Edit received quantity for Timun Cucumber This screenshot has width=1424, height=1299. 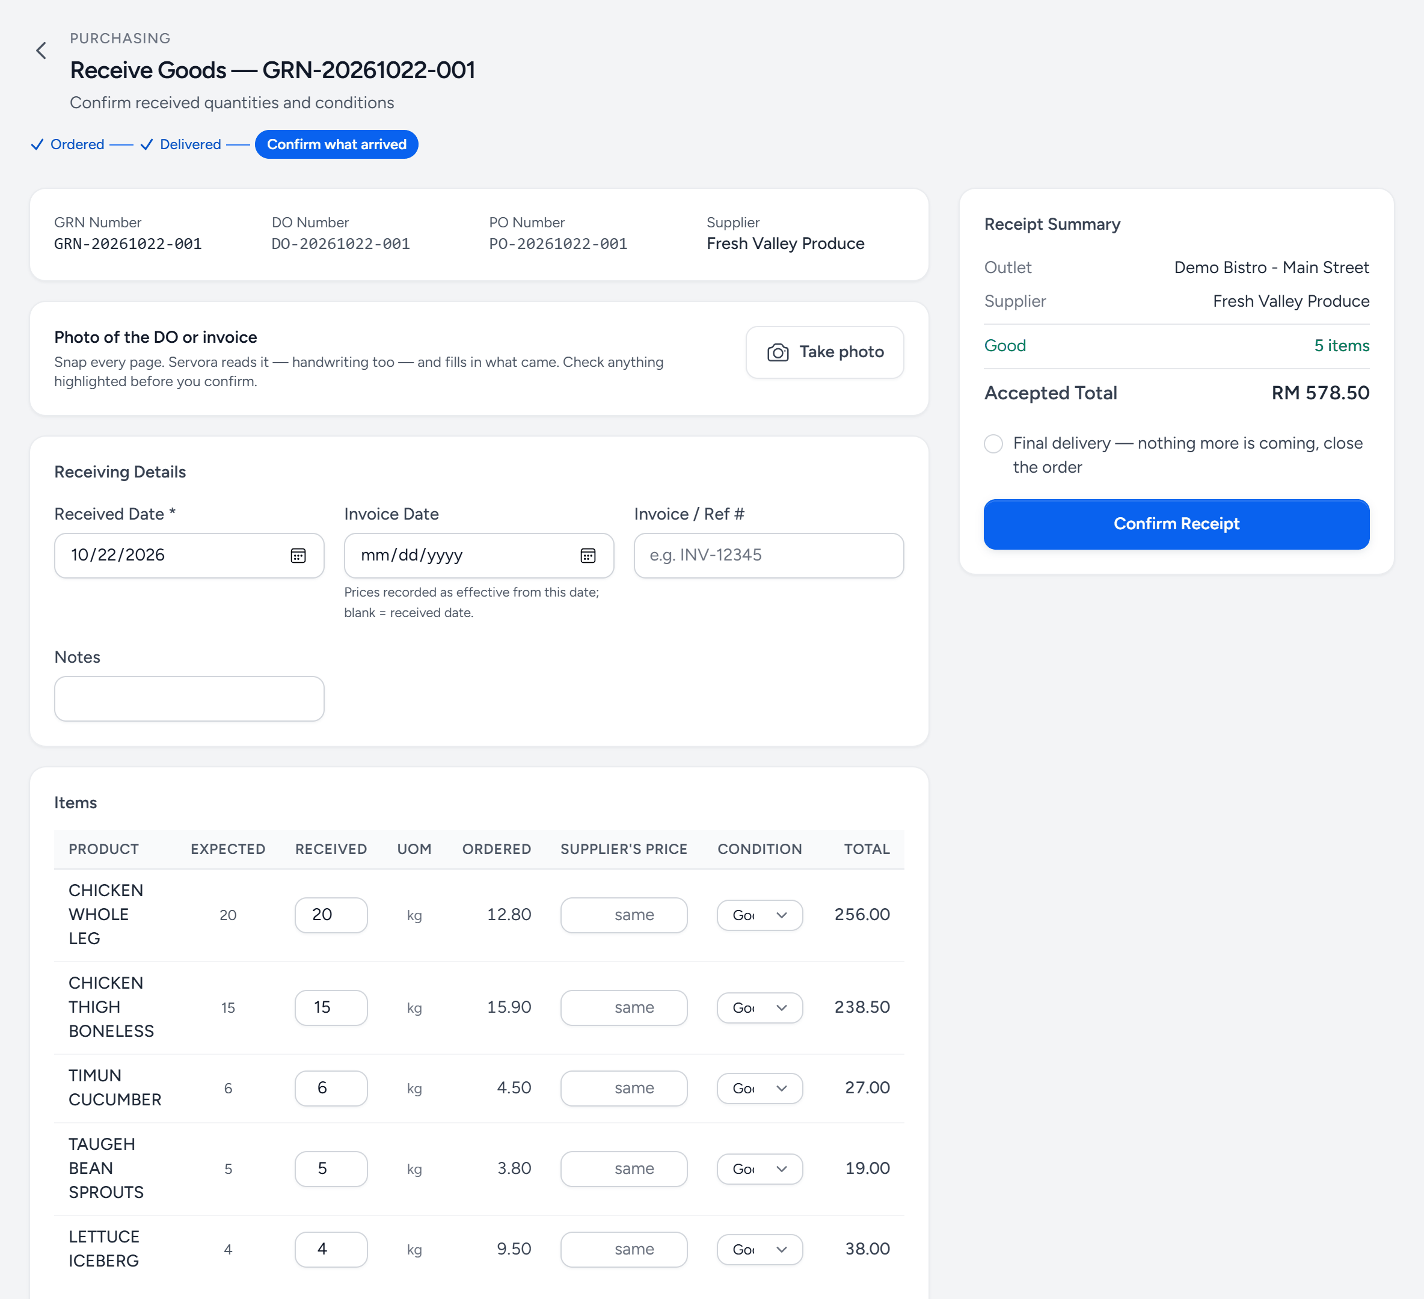[x=331, y=1089]
